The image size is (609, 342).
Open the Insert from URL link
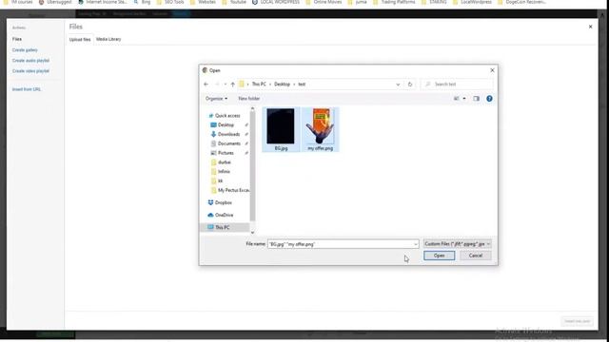[x=27, y=89]
